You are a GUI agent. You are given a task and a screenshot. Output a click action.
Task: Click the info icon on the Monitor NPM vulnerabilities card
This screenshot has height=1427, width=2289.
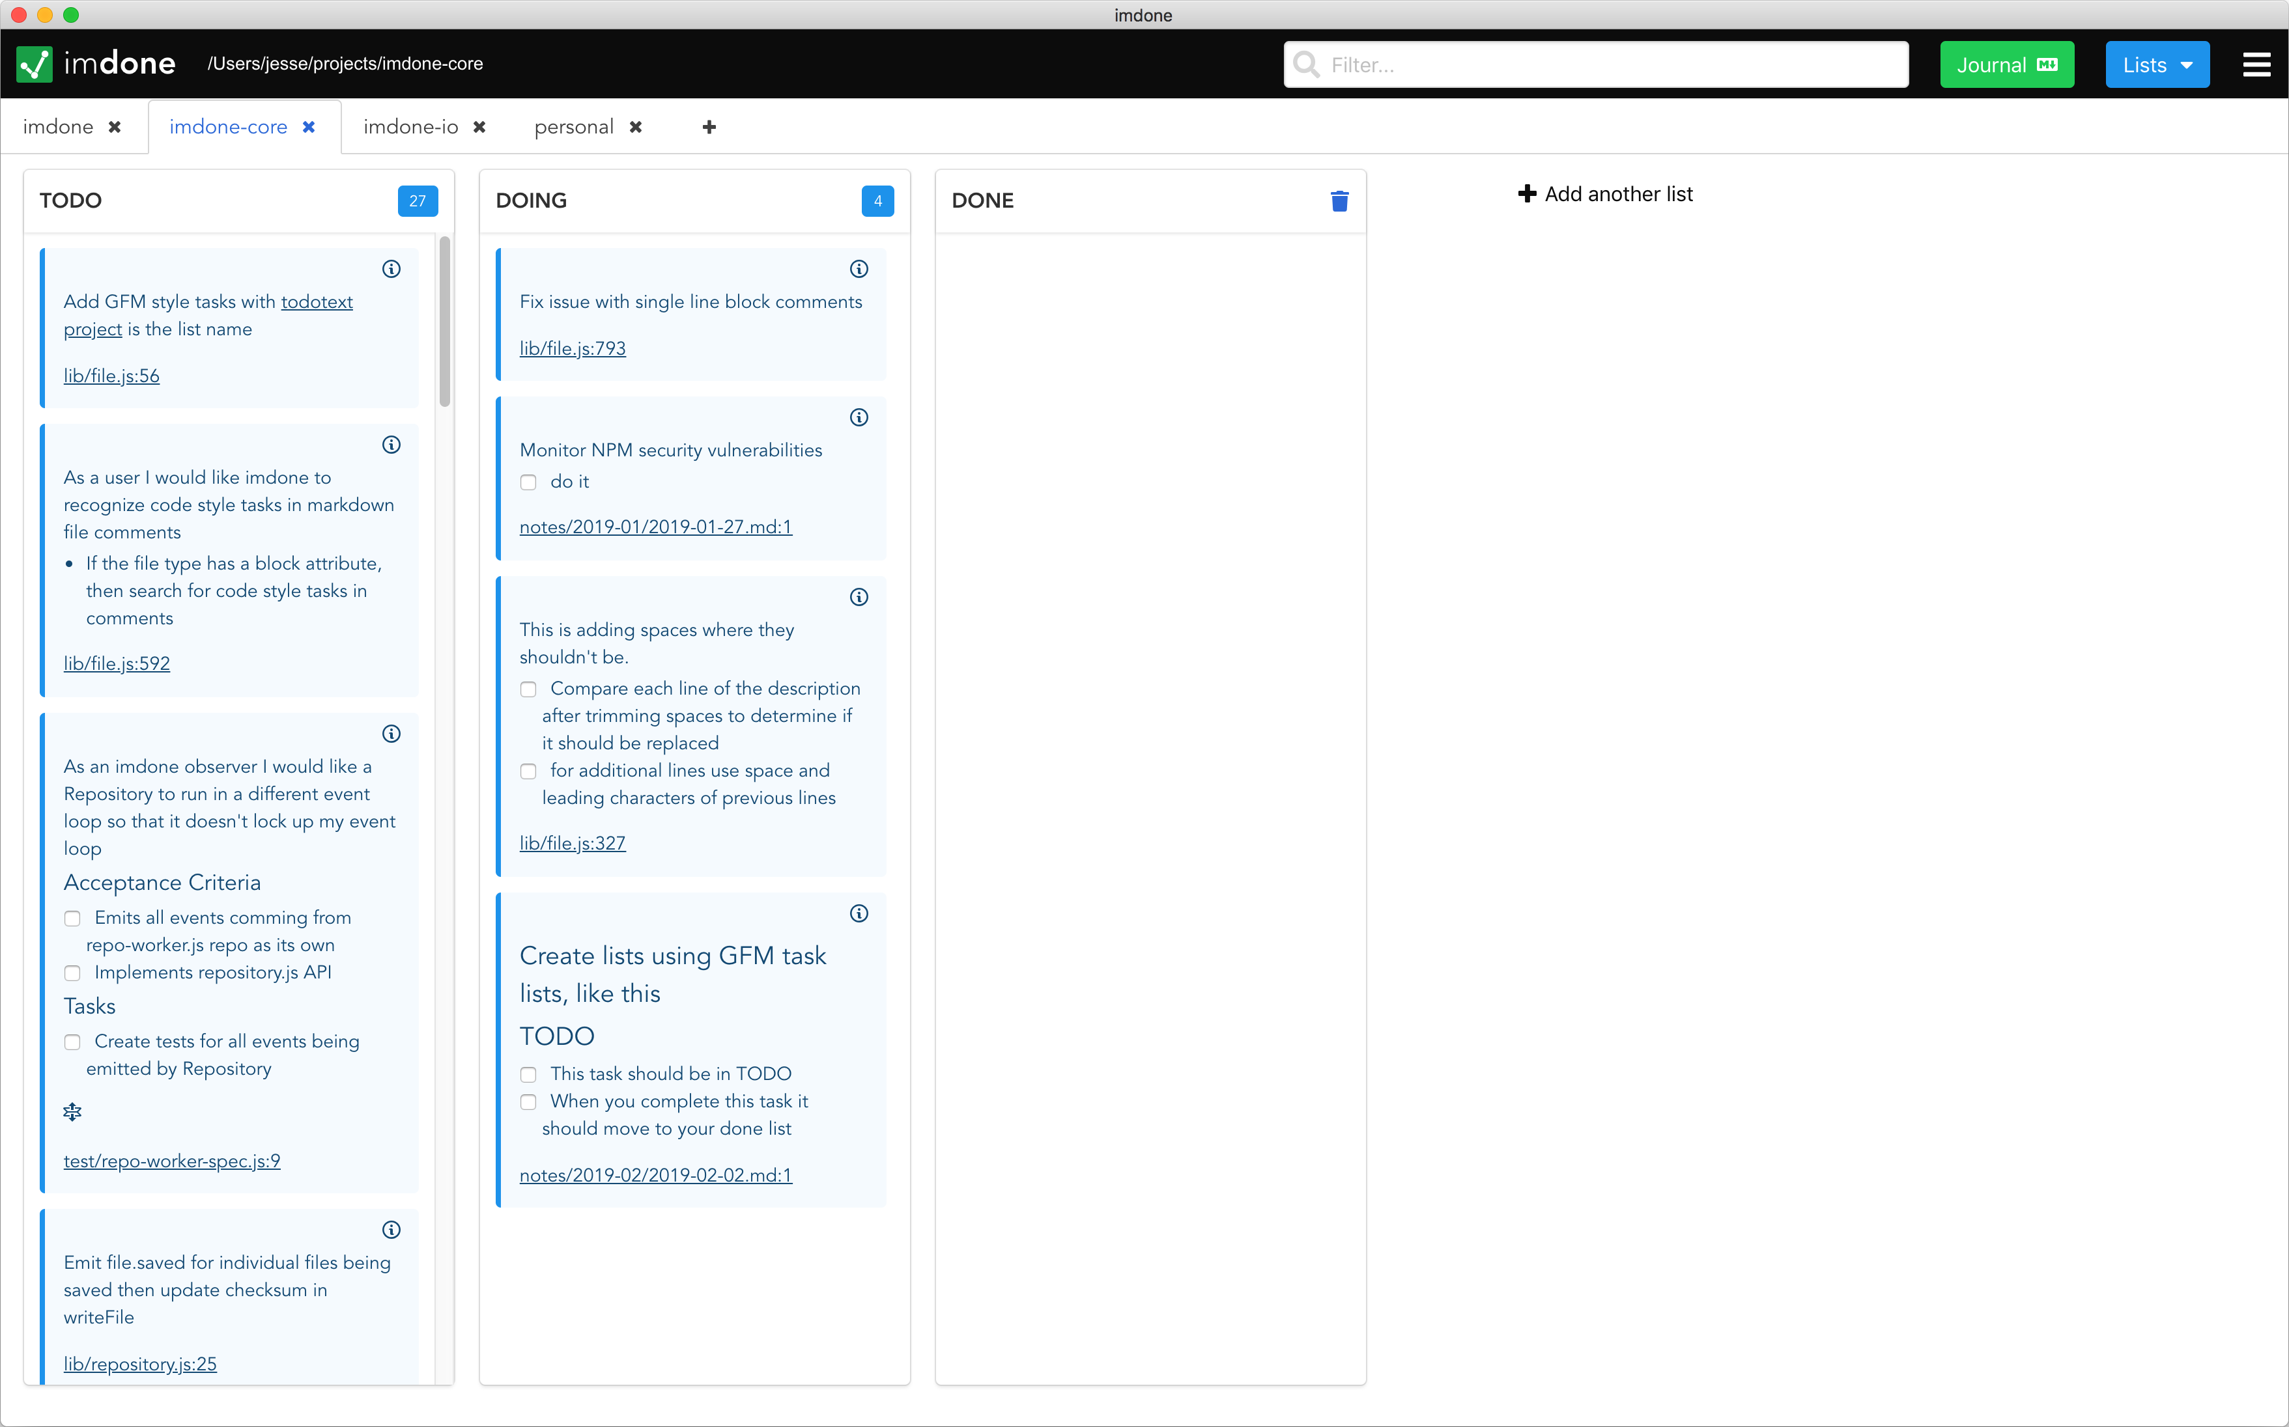click(x=859, y=416)
